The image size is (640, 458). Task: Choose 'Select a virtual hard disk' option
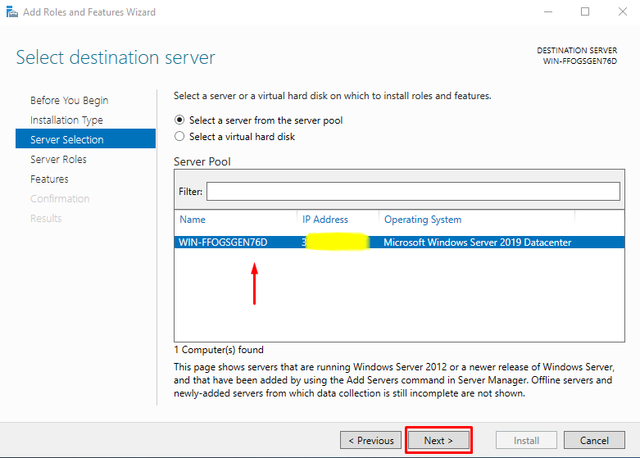(180, 137)
